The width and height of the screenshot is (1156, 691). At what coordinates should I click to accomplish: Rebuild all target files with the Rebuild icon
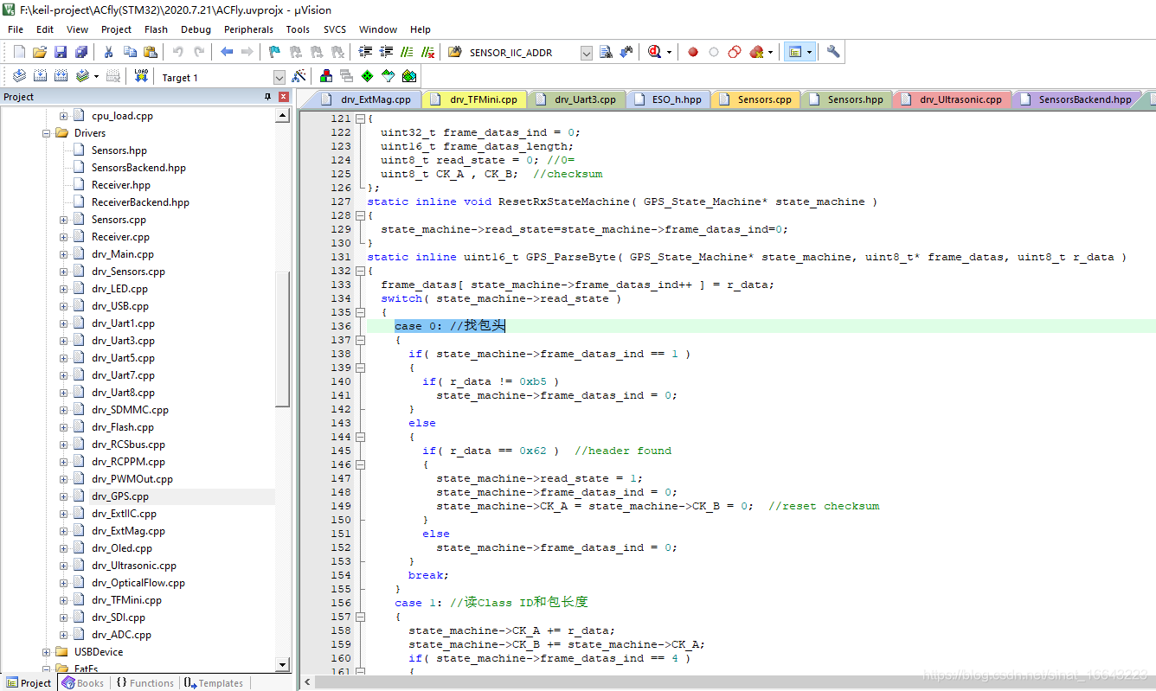(61, 76)
